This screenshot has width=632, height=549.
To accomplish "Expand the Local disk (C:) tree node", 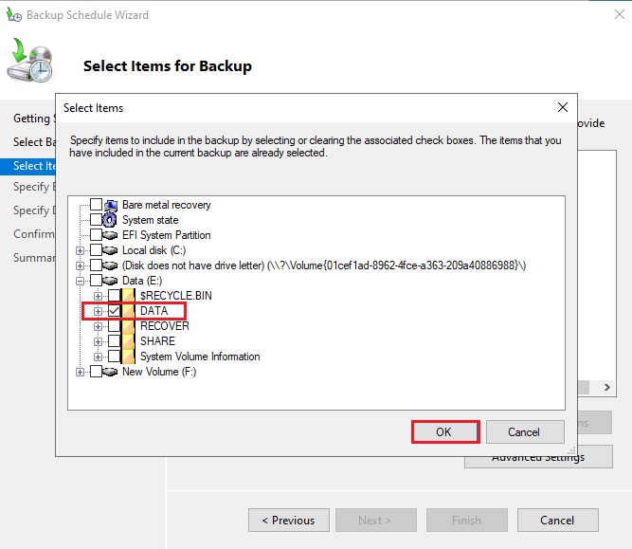I will coord(81,250).
